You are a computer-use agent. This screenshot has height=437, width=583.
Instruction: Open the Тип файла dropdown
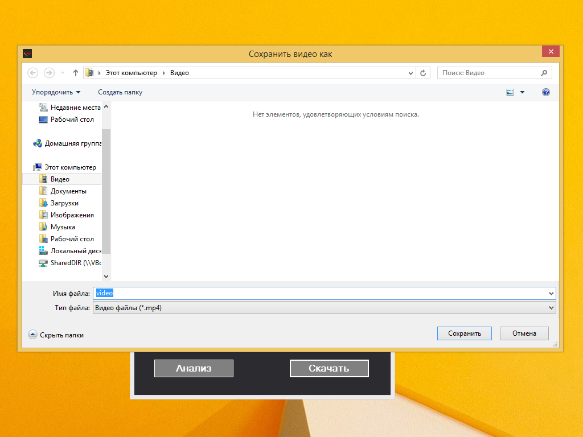pyautogui.click(x=324, y=308)
